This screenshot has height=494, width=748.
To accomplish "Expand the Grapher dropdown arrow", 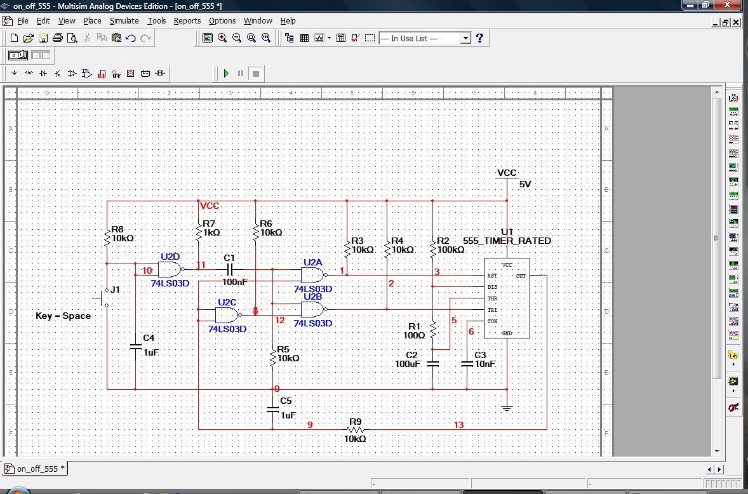I will coord(329,38).
